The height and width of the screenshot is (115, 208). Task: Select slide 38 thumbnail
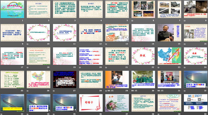pyautogui.click(x=143, y=103)
